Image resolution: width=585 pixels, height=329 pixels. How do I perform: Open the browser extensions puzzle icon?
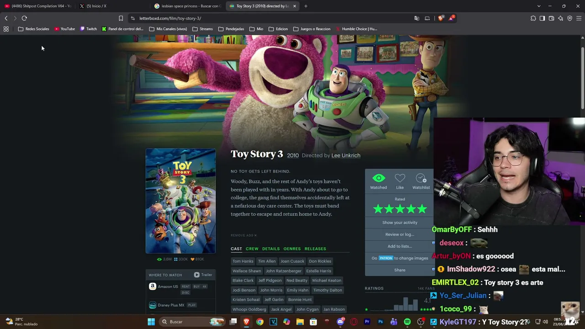point(533,18)
